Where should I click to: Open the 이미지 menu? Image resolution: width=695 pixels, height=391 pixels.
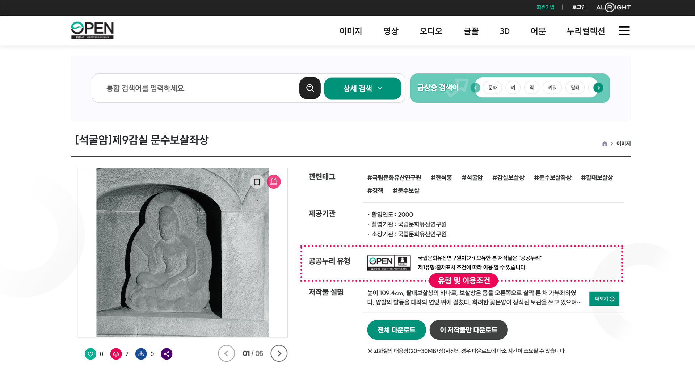[351, 31]
